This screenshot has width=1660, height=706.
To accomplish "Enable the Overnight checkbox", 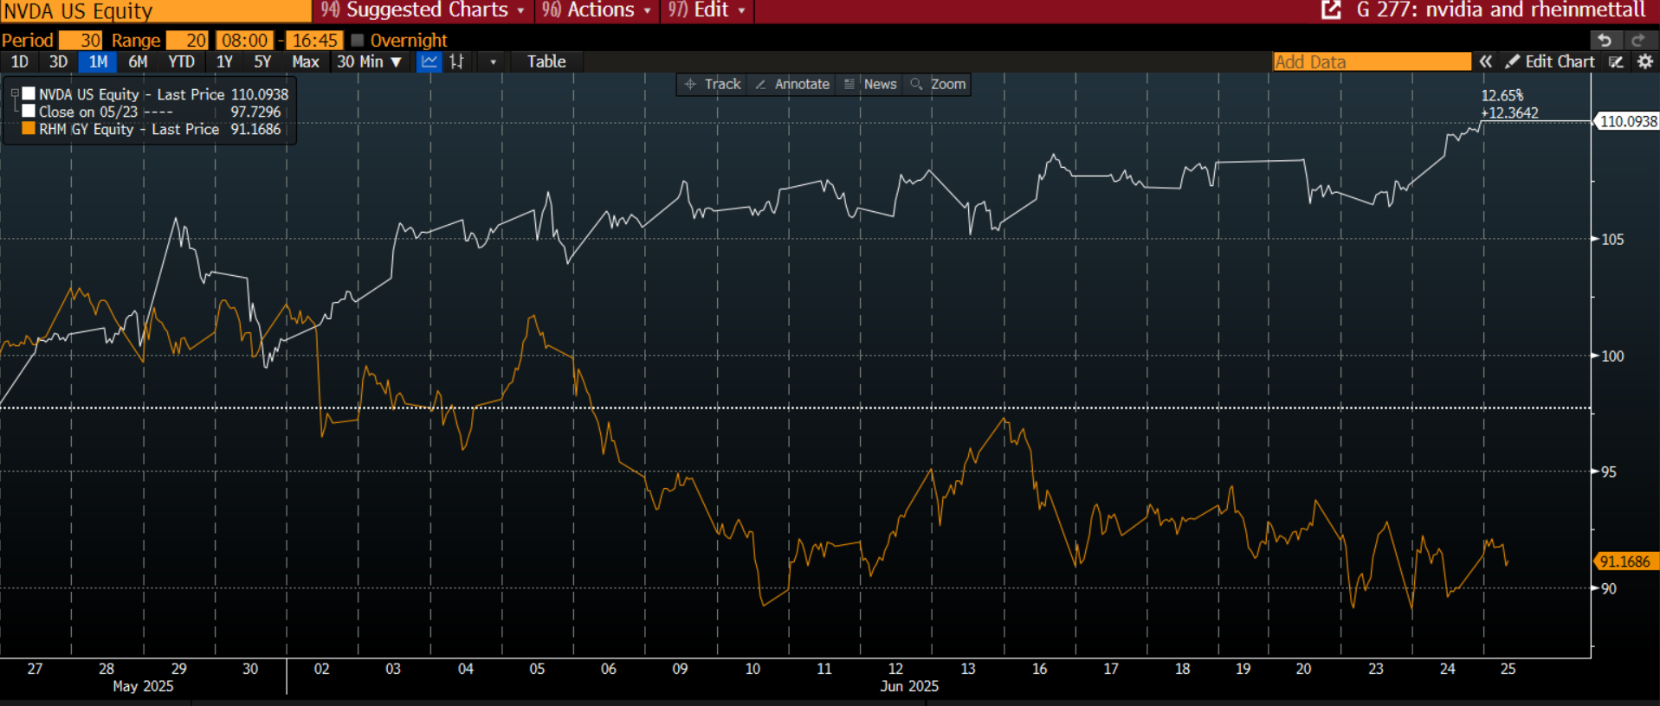I will tap(358, 41).
